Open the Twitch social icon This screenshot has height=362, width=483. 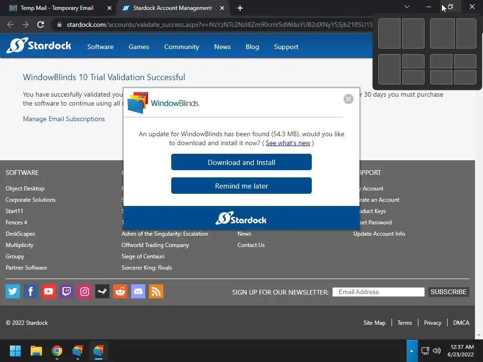coord(66,291)
